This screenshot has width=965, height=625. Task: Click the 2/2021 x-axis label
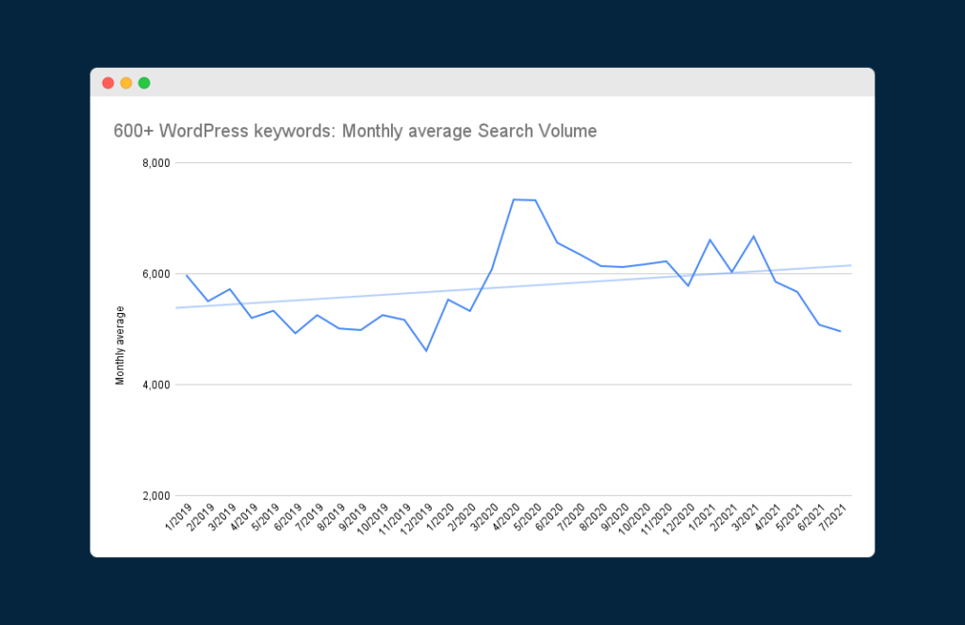(724, 518)
